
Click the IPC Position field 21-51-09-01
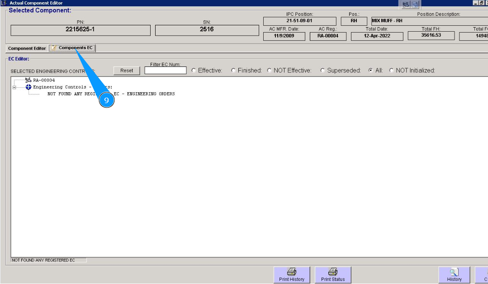click(300, 21)
